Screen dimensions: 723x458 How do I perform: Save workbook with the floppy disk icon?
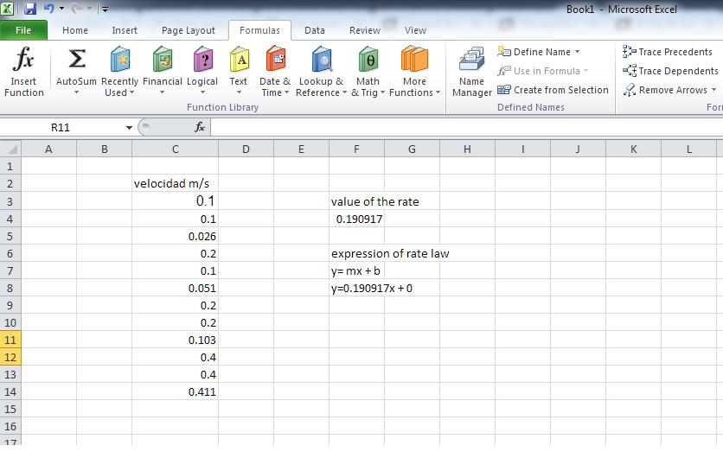(x=30, y=9)
